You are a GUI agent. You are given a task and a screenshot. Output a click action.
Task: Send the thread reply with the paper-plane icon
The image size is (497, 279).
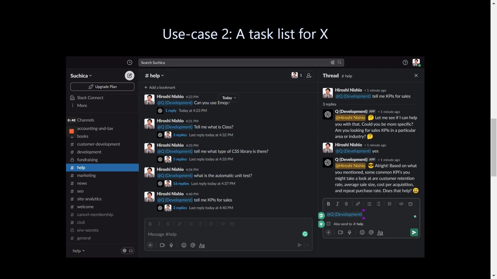coord(414,232)
